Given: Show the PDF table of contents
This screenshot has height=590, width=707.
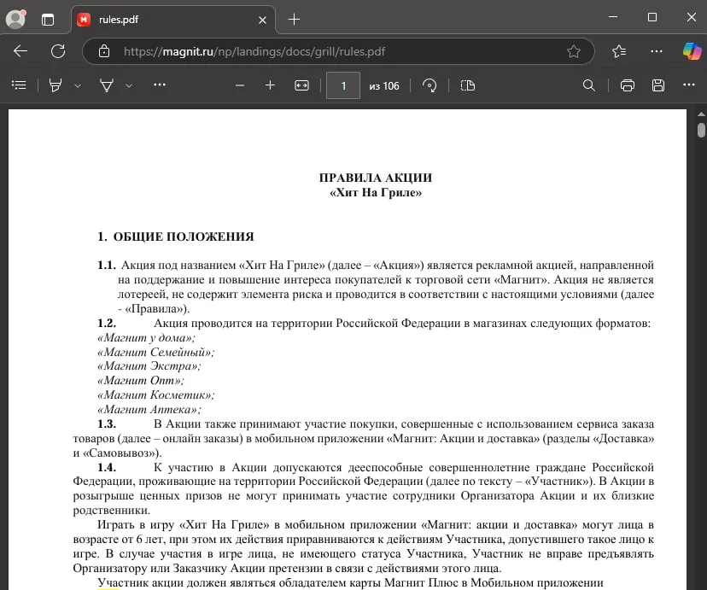Looking at the screenshot, I should 19,85.
